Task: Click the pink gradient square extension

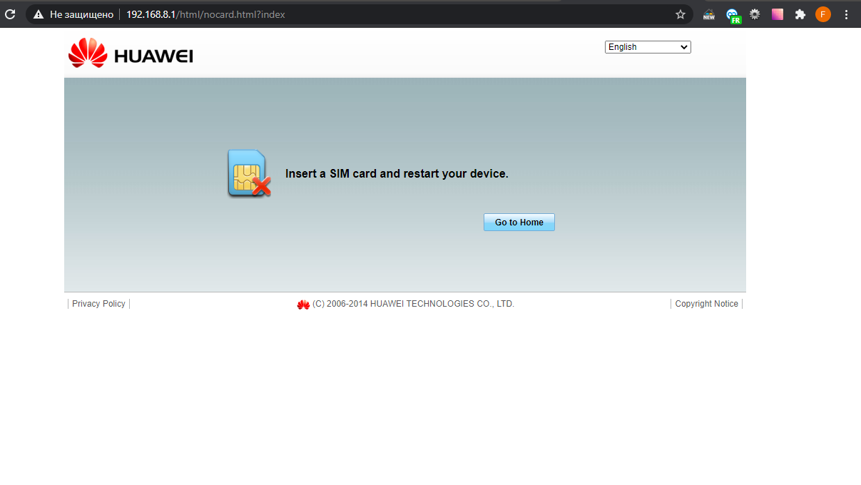Action: pyautogui.click(x=777, y=14)
